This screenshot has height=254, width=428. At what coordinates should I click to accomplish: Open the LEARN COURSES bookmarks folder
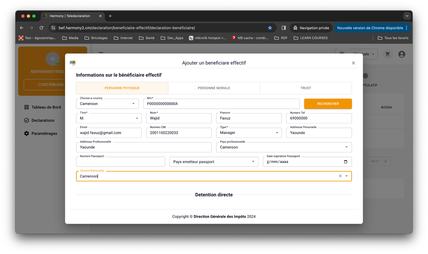click(x=310, y=38)
